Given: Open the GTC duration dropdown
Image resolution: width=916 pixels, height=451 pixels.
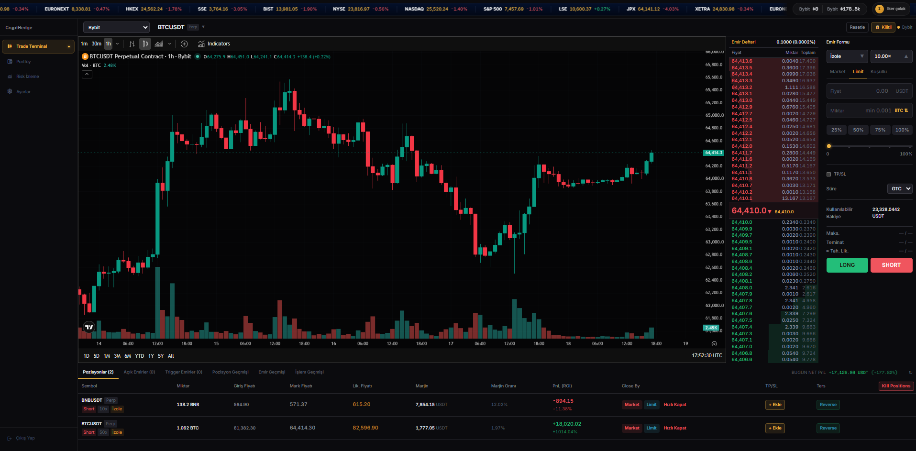Looking at the screenshot, I should coord(900,188).
